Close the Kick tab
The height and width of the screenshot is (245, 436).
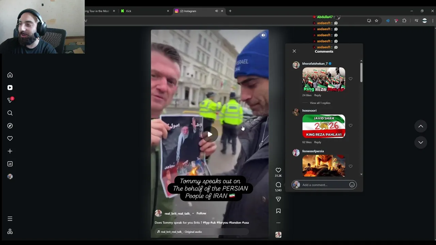[168, 11]
